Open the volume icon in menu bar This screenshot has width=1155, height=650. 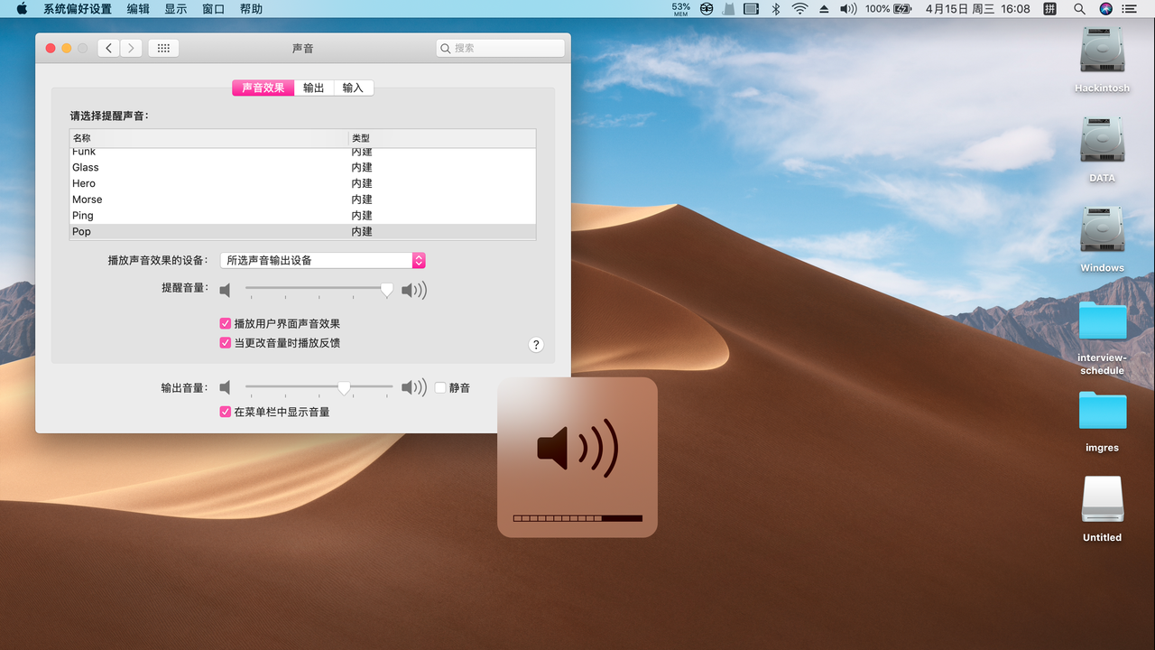coord(847,9)
